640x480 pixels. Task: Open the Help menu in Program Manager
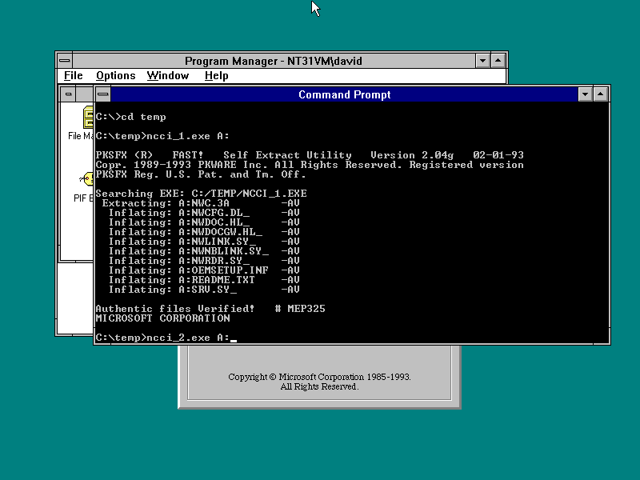click(x=216, y=76)
